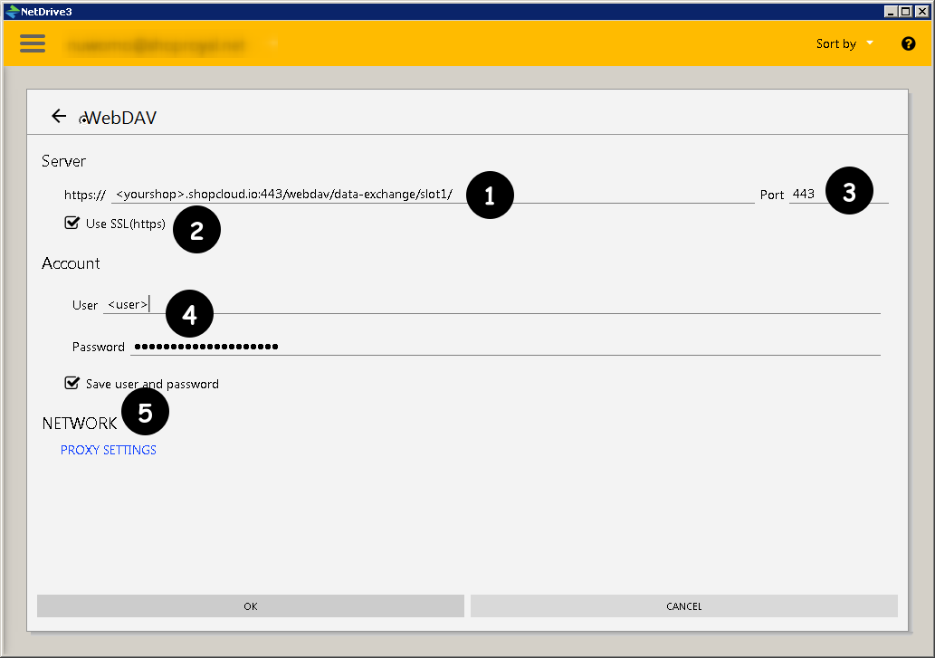935x658 pixels.
Task: Open the hamburger menu
Action: [33, 43]
